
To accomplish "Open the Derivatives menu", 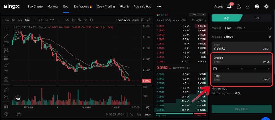I will point(83,7).
